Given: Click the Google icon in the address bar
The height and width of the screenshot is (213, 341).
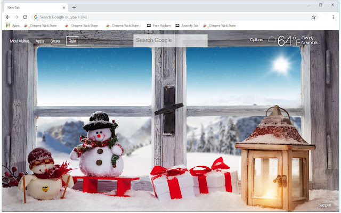Looking at the screenshot, I should click(36, 17).
